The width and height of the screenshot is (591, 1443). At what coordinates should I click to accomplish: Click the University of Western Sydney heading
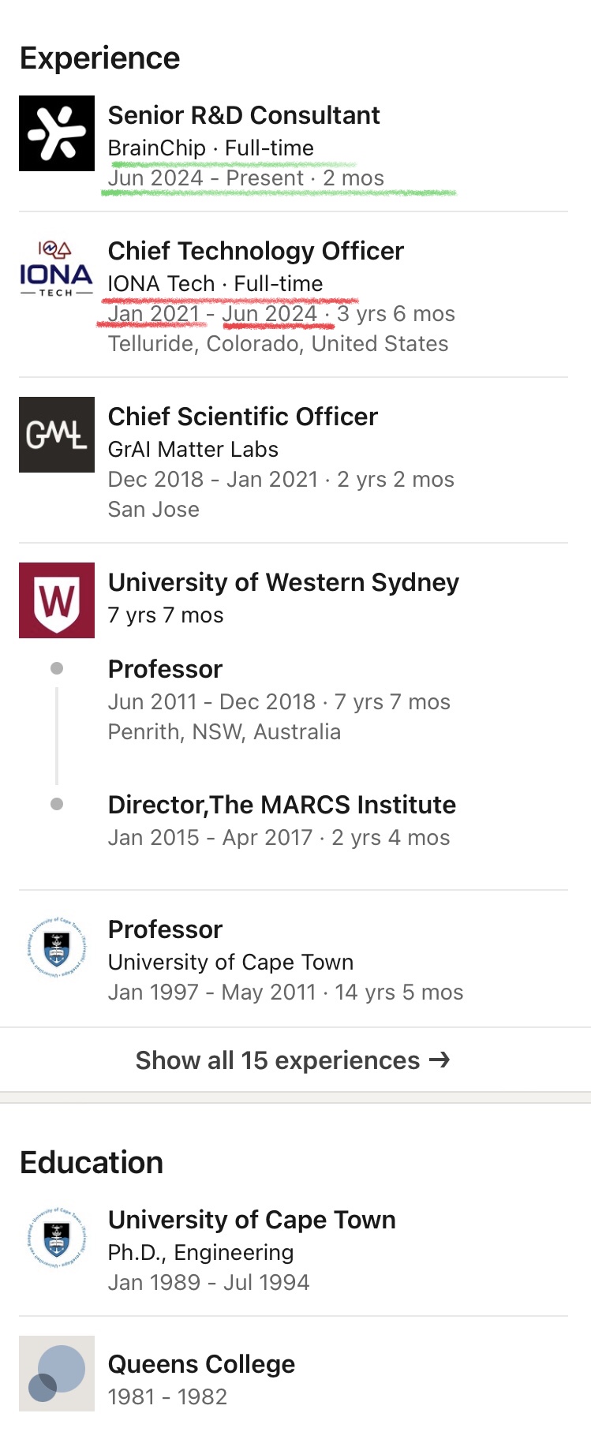tap(283, 582)
